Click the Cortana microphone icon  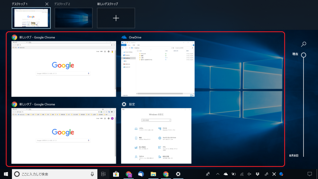click(x=92, y=174)
